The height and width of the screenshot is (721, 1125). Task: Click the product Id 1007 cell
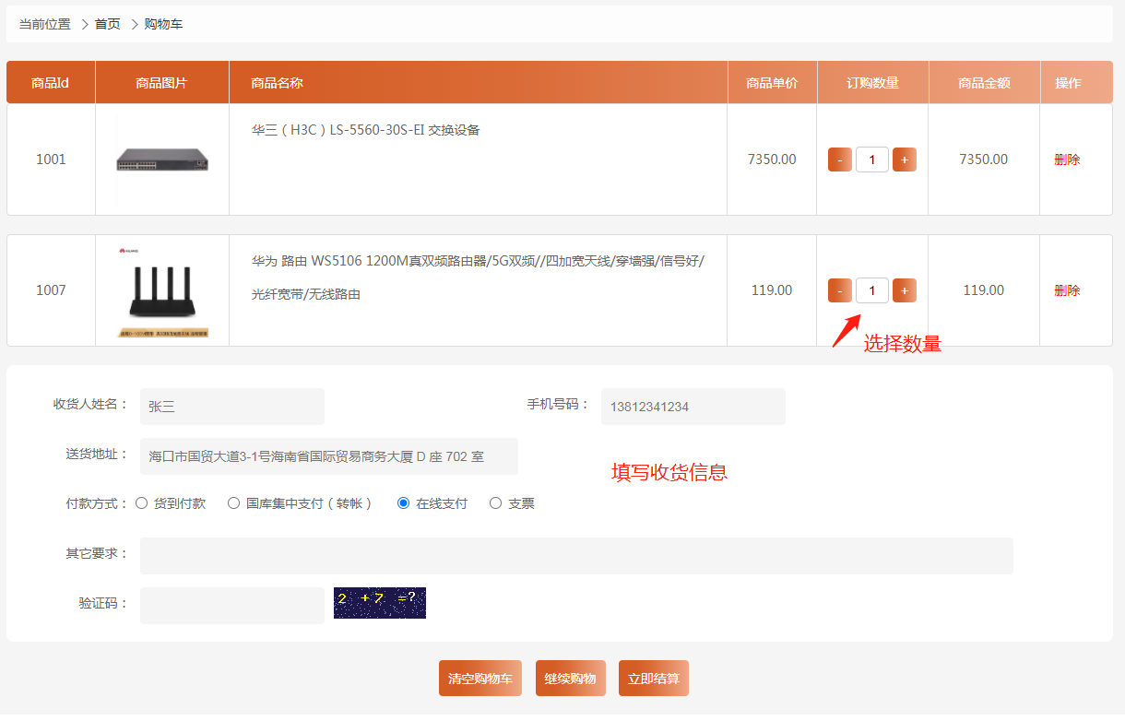[51, 290]
